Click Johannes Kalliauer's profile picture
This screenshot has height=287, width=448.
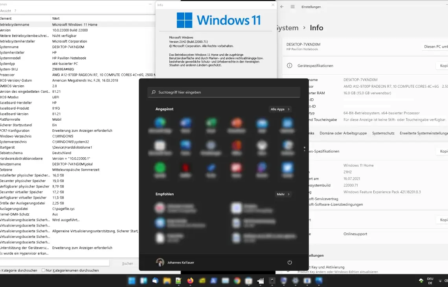(x=160, y=262)
